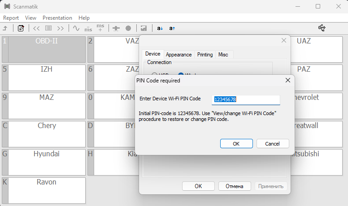Viewport: 348px width, 206px height.
Task: Click the up-arrow back icon in toolbar
Action: (x=5, y=28)
